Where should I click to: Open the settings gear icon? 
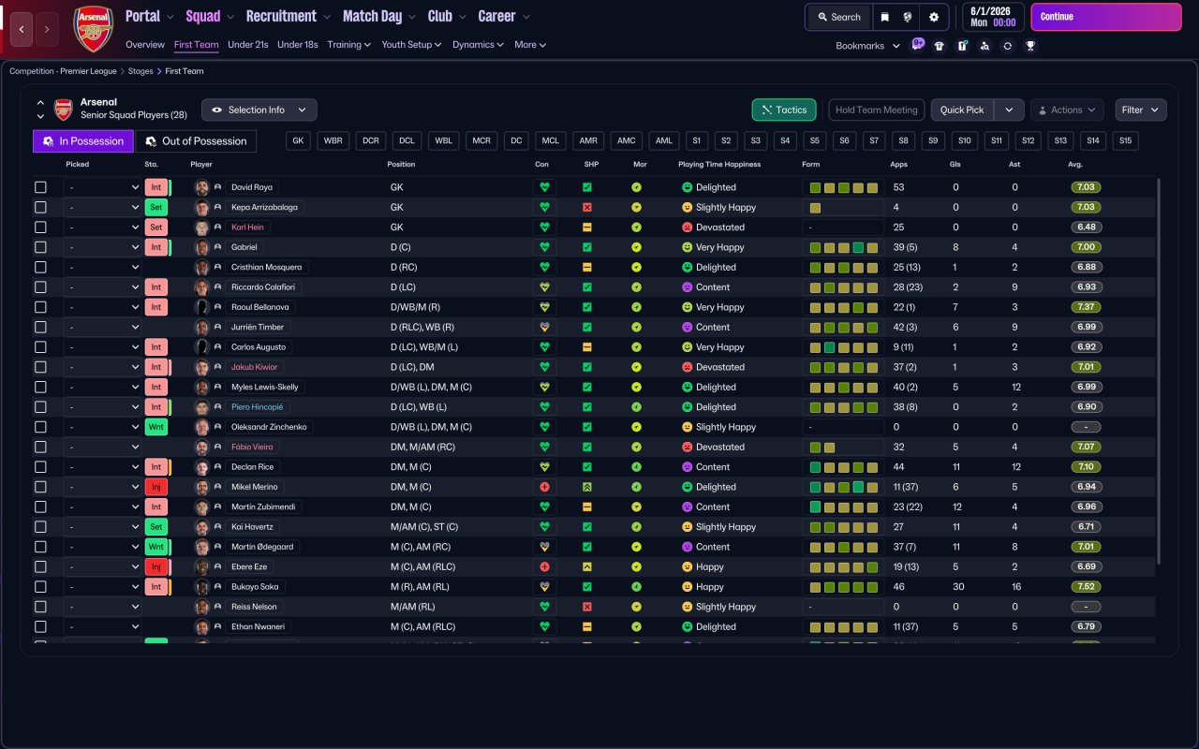[x=934, y=17]
